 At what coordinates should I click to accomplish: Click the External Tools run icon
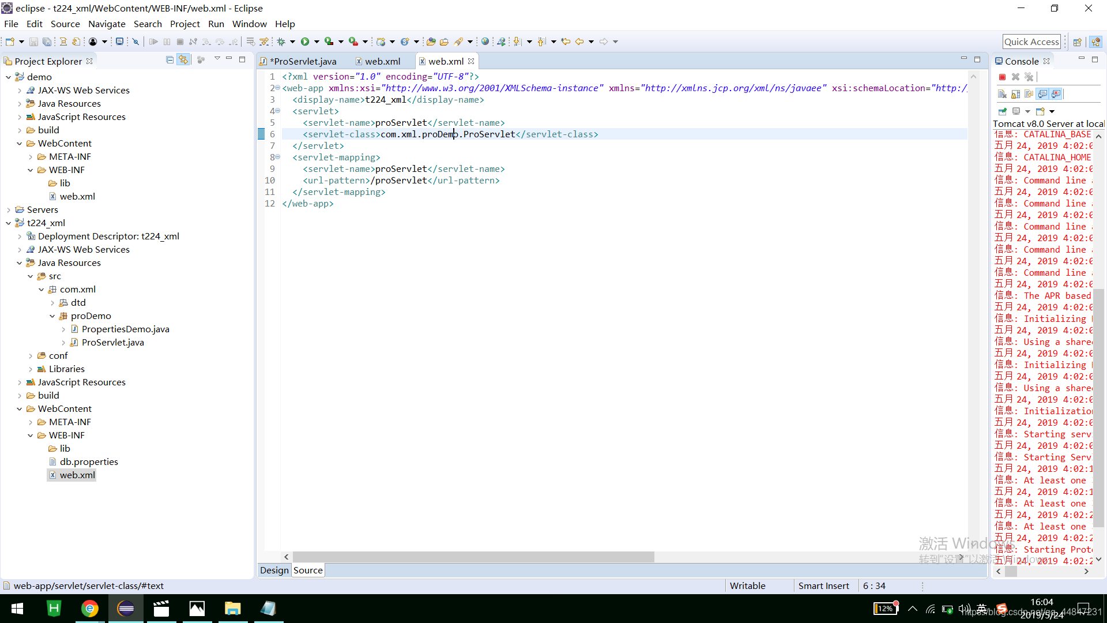click(353, 42)
